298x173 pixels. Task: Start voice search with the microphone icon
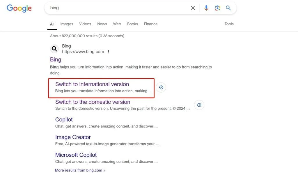pos(206,8)
